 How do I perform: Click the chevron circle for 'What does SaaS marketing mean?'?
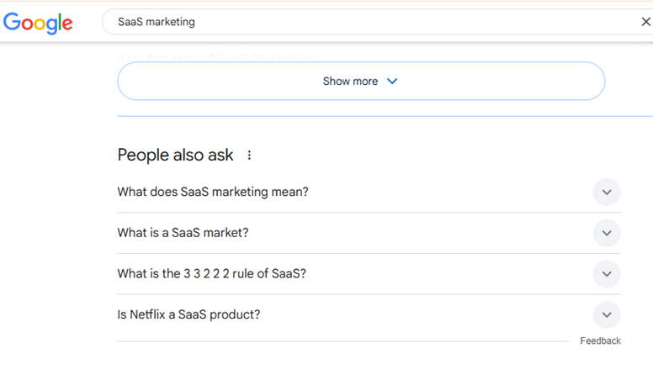point(607,192)
